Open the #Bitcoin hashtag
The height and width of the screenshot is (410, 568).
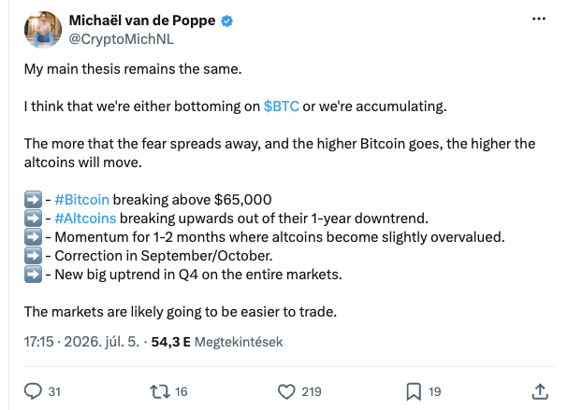click(x=81, y=200)
